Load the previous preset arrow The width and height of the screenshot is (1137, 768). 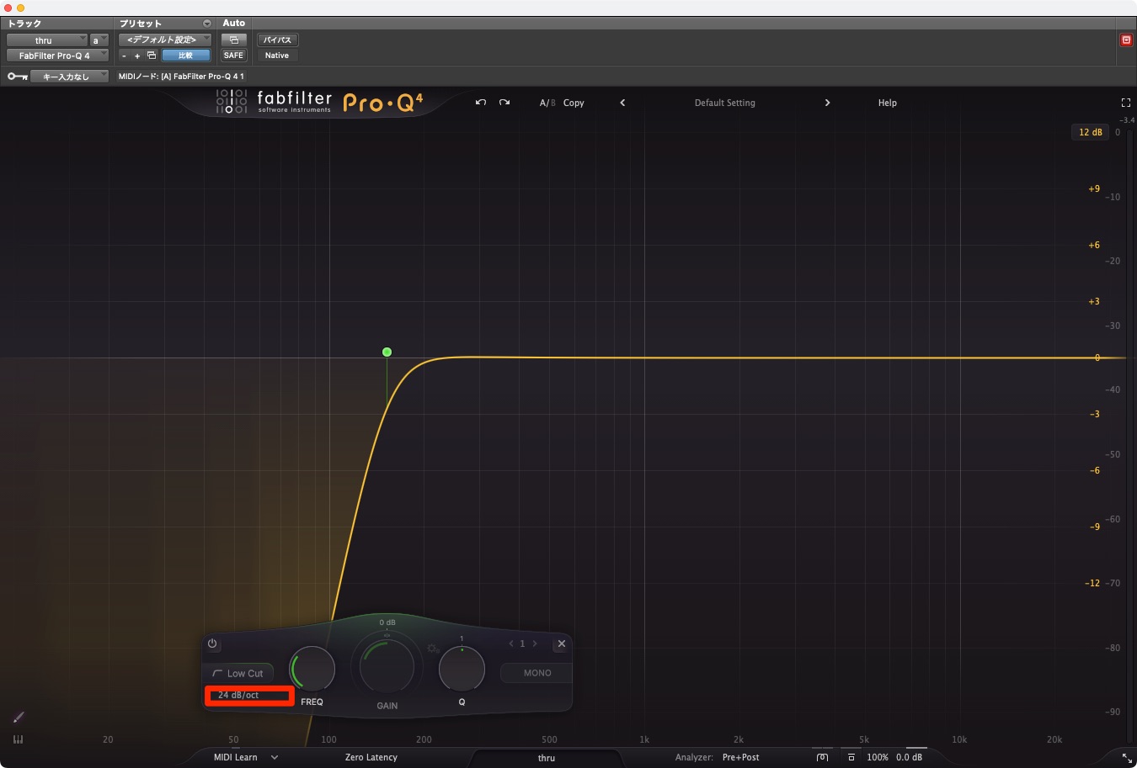tap(622, 103)
